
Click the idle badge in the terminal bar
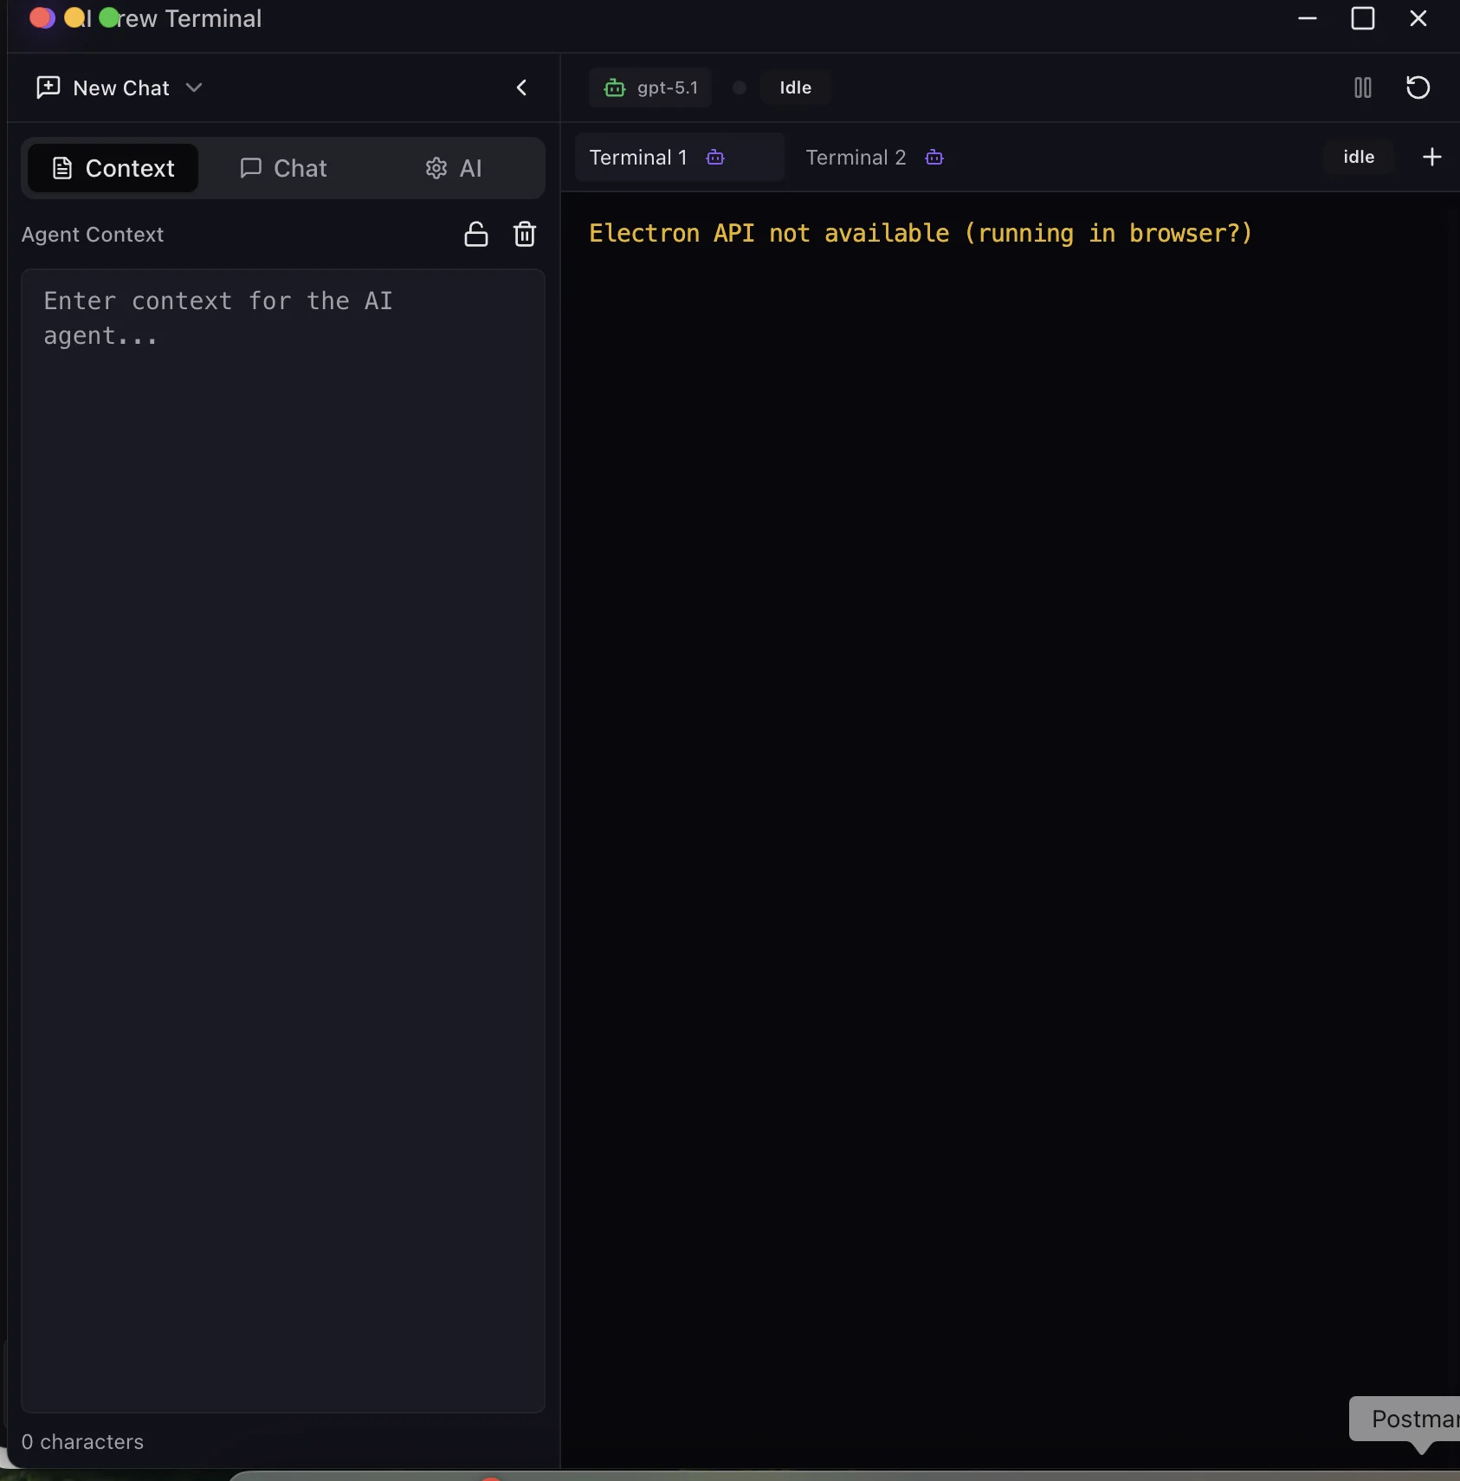[x=1359, y=157]
